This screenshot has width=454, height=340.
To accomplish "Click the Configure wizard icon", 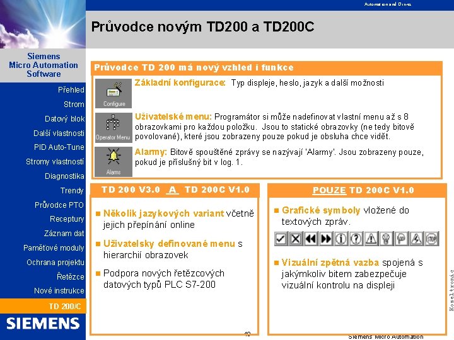I will (x=113, y=93).
